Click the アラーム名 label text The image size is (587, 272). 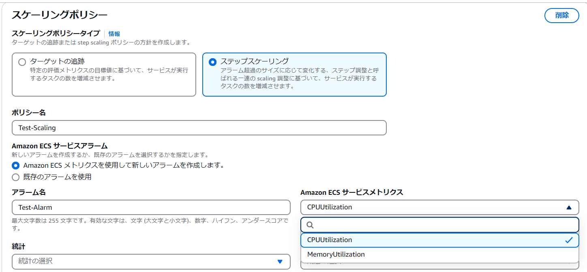click(29, 192)
